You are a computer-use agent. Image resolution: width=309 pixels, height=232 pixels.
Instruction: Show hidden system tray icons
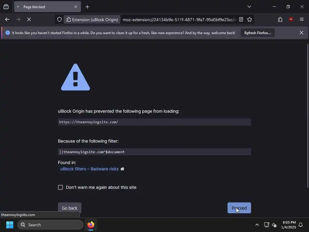tap(257, 225)
